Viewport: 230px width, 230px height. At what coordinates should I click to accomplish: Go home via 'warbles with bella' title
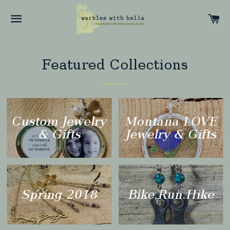click(x=112, y=18)
